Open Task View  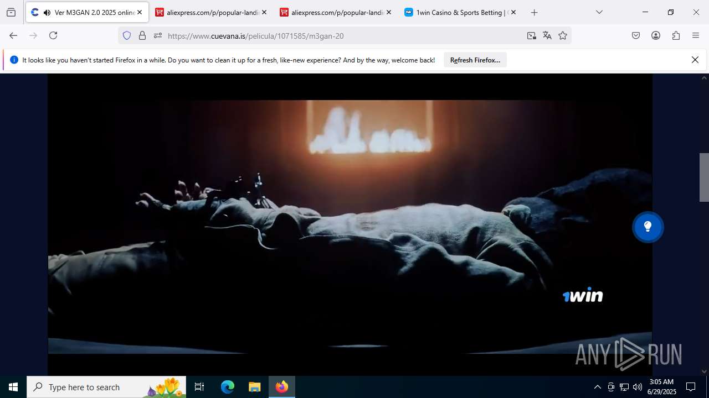pyautogui.click(x=199, y=387)
